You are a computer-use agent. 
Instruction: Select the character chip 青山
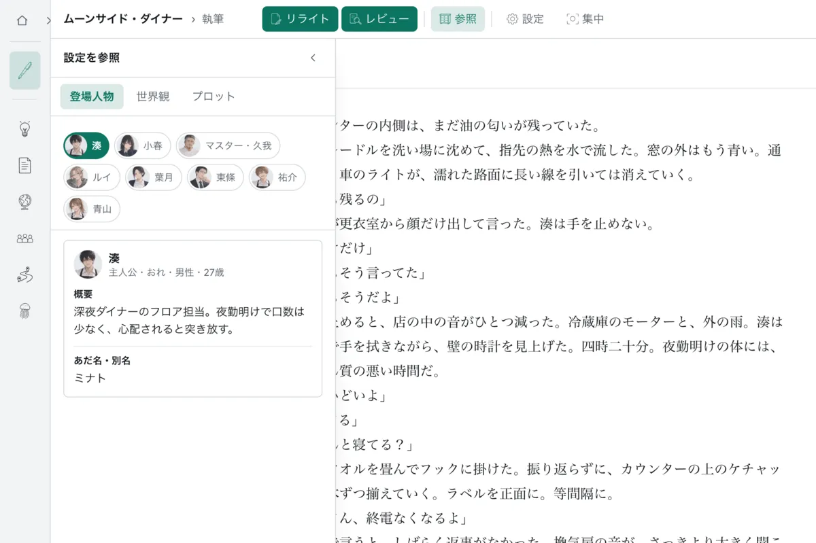pos(92,209)
